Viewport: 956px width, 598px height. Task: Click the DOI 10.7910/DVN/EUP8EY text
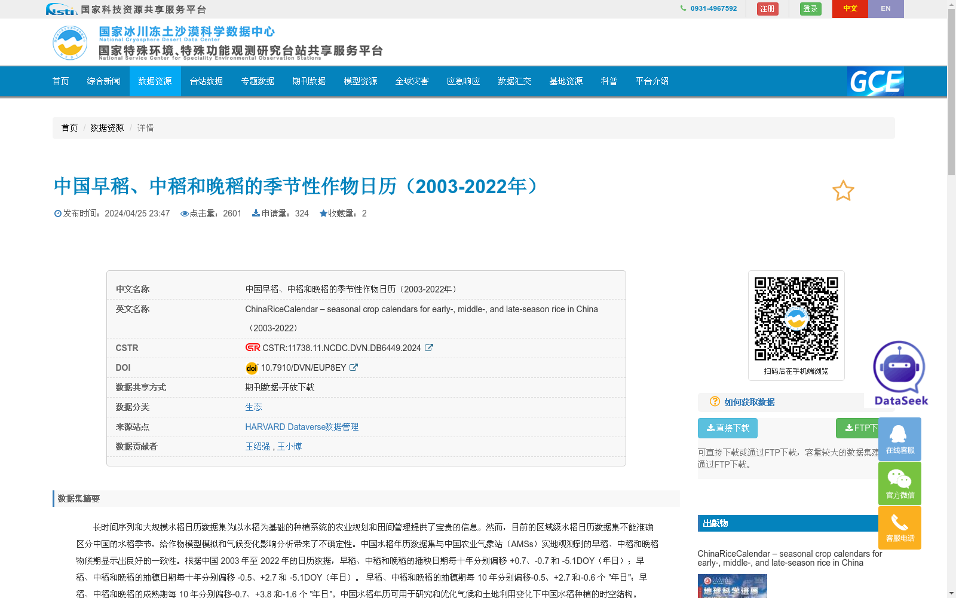[x=304, y=368]
